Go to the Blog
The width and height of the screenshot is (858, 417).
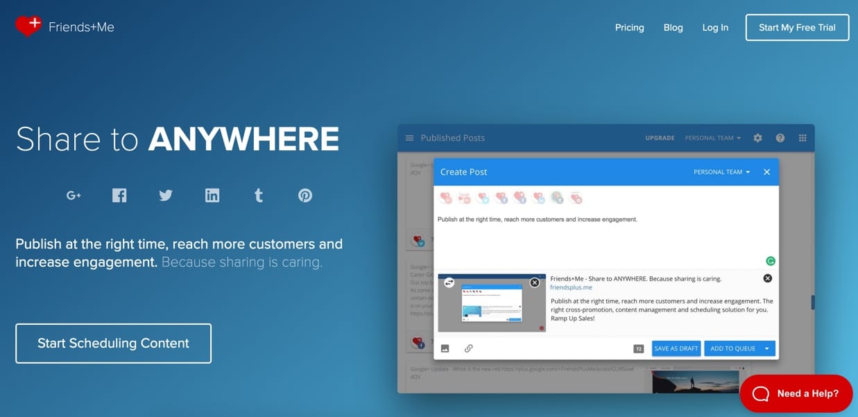(673, 28)
